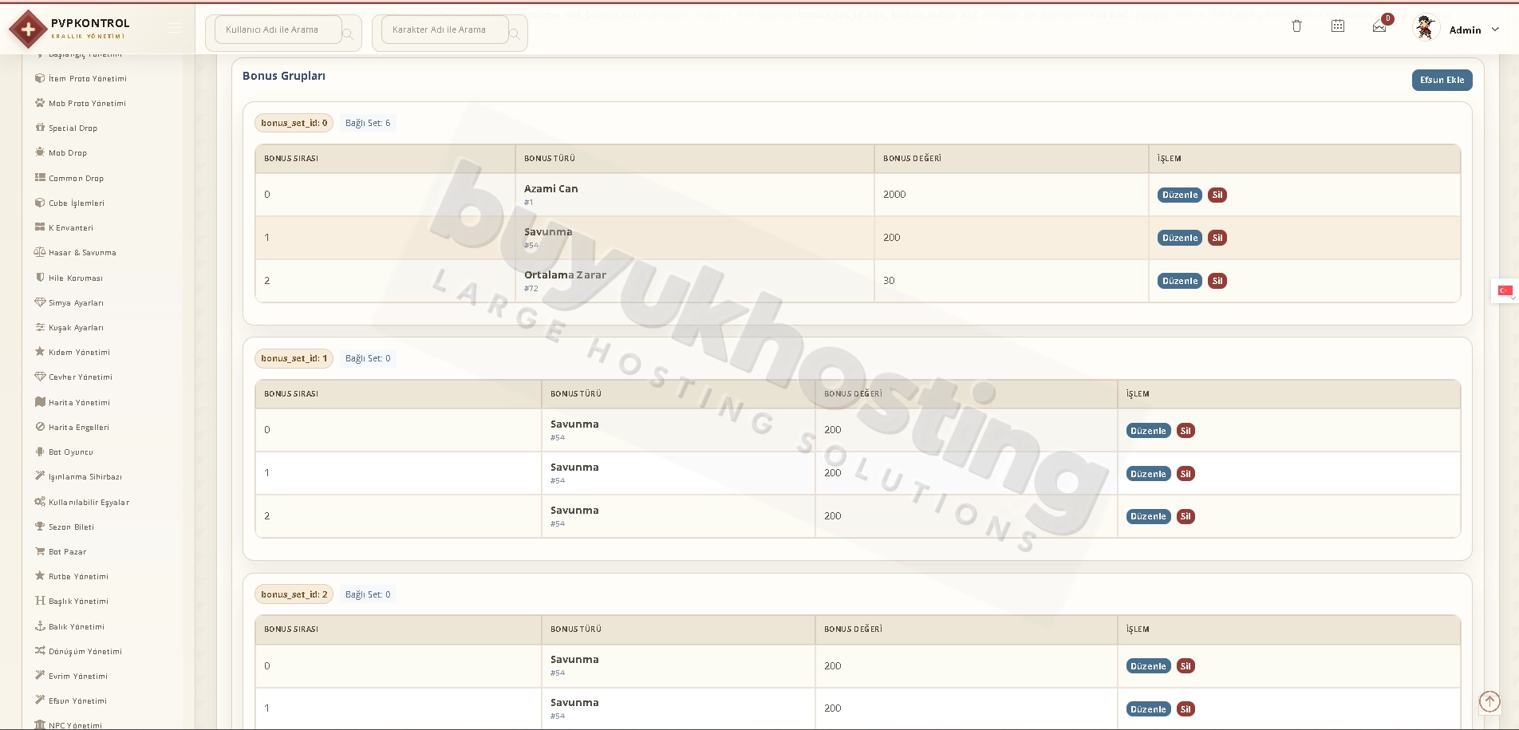Toggle the sidebar hamburger menu
The image size is (1519, 730).
point(176,29)
